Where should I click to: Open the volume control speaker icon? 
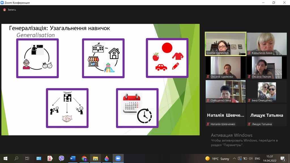point(251,158)
